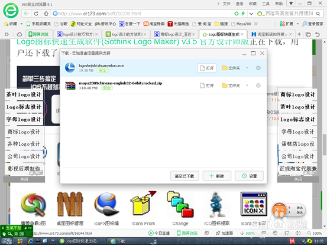327x246 pixels.
Task: Expand dropdown arrow for maya2009chinese zip row
Action: coord(247,86)
